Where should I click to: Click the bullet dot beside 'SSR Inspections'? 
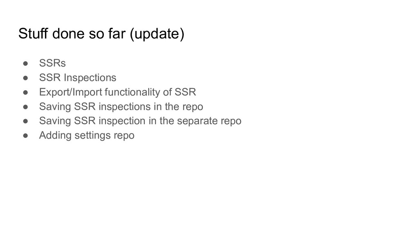coord(26,78)
